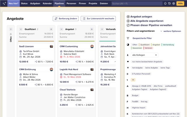The image size is (187, 117).
Task: Collapse the Angebot column with its chevron
Action: [x=61, y=29]
